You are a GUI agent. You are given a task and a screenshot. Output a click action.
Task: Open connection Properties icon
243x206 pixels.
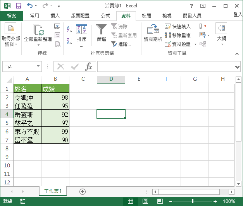coord(57,35)
